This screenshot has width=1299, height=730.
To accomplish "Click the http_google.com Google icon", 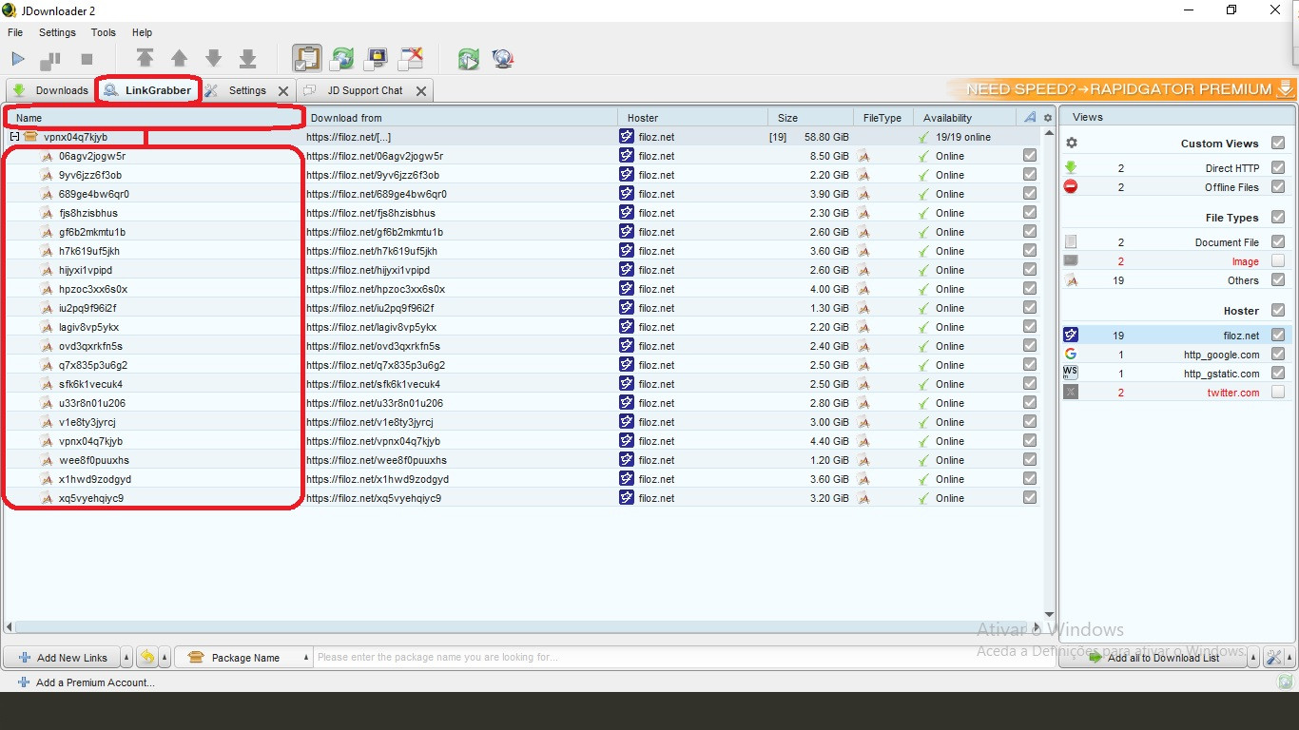I will (x=1071, y=354).
